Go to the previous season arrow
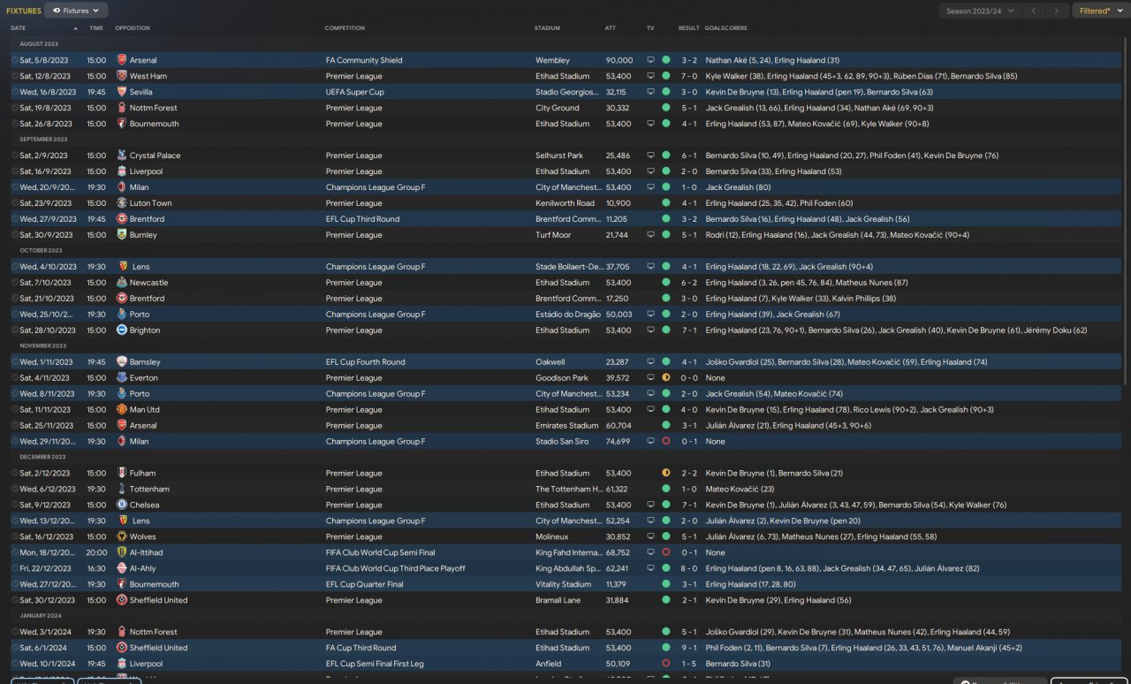The image size is (1131, 684). pyautogui.click(x=1033, y=11)
